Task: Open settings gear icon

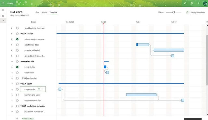Action: [192, 3]
